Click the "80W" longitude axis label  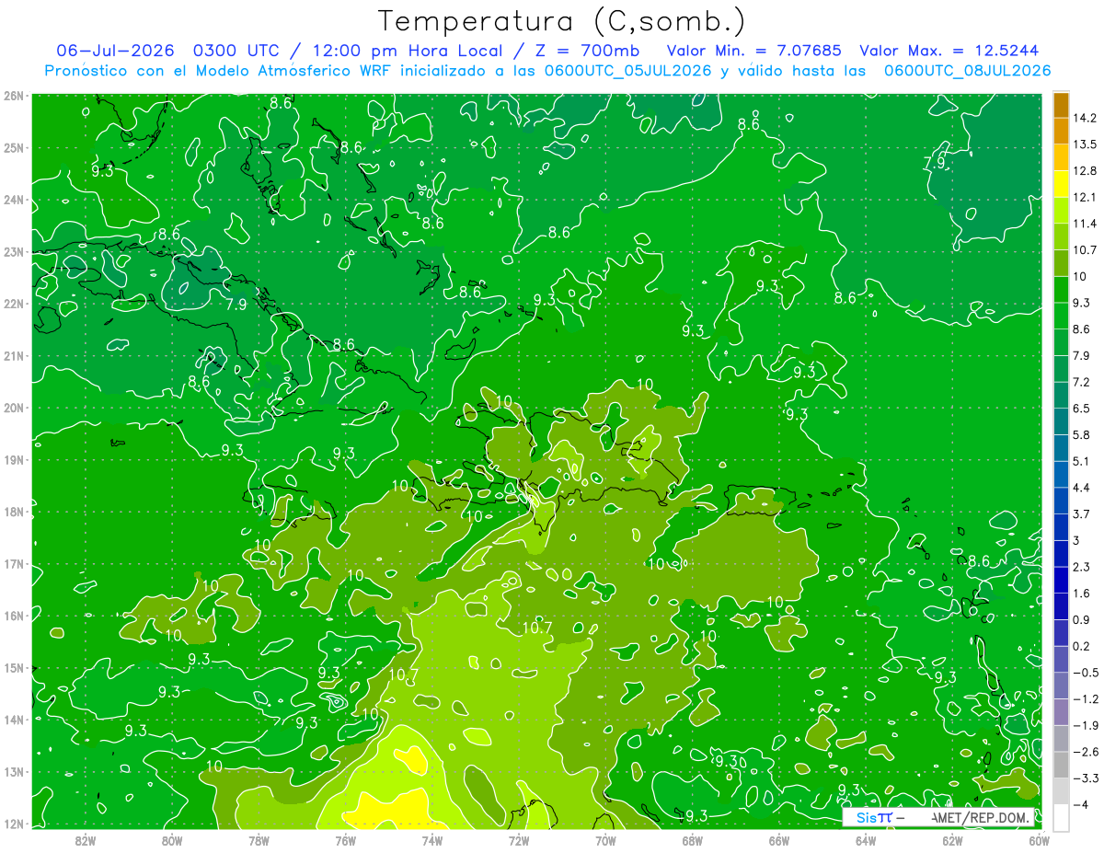click(x=172, y=840)
